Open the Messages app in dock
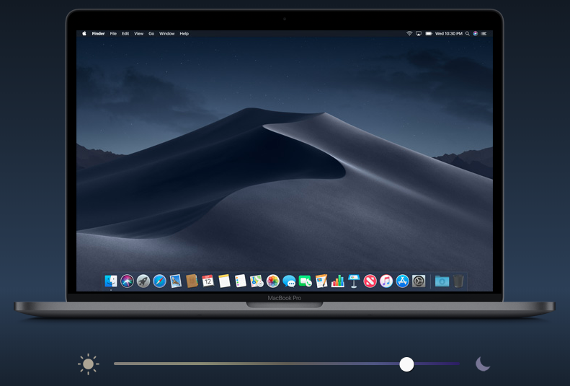This screenshot has width=570, height=386. point(289,281)
